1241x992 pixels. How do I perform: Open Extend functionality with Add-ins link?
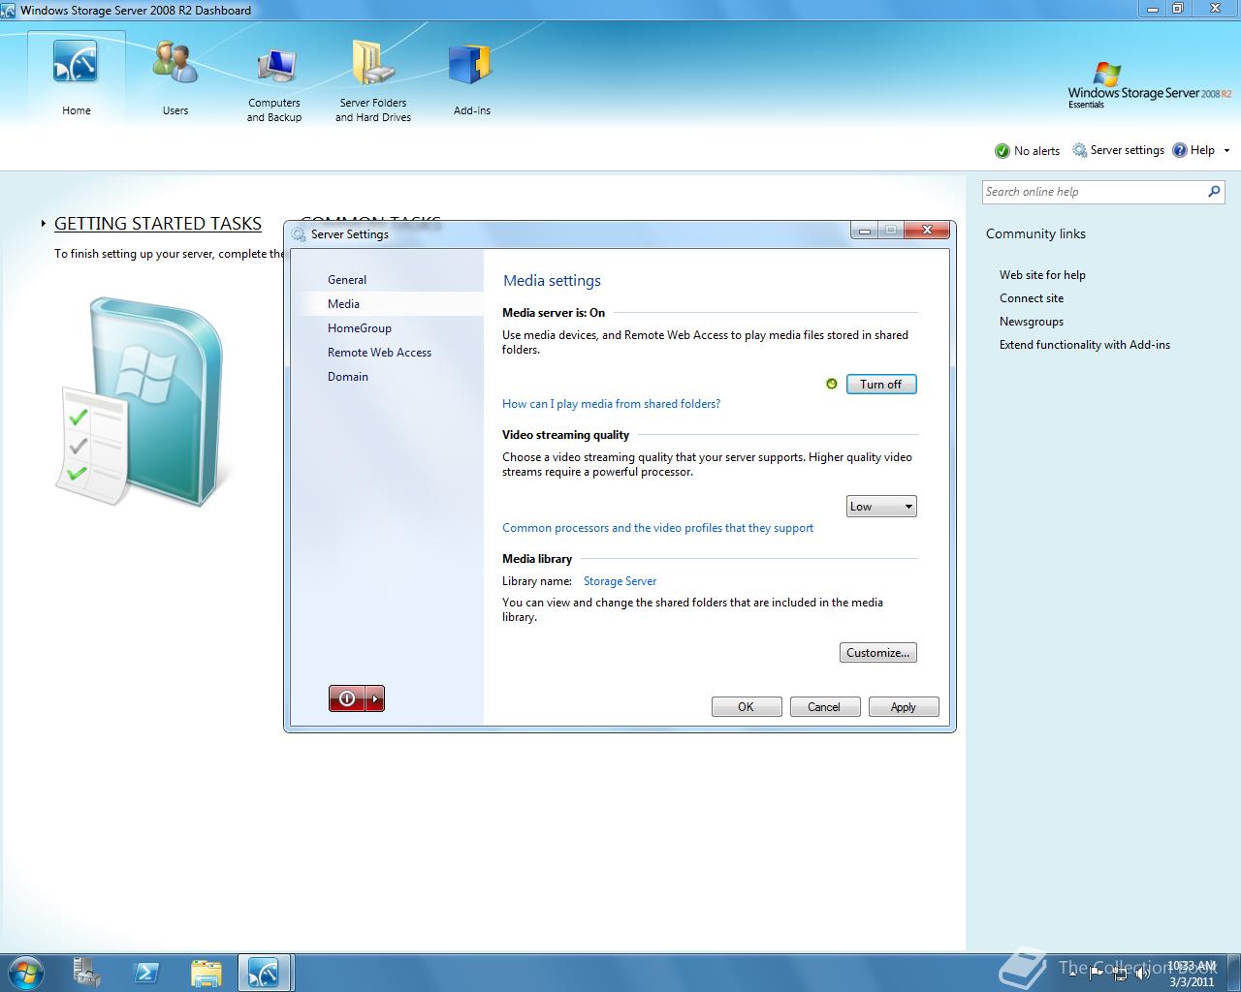(1085, 345)
